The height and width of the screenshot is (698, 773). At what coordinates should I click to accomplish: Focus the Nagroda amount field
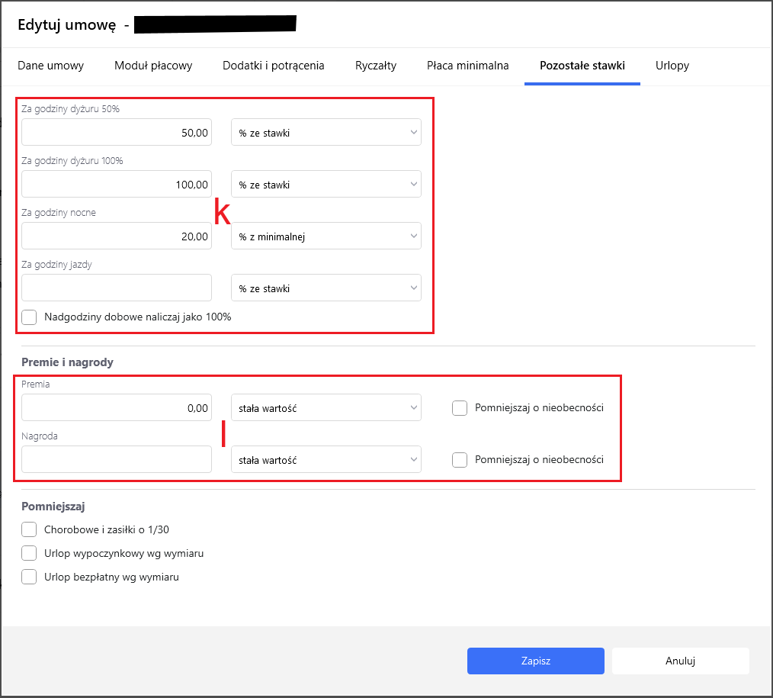pos(117,460)
